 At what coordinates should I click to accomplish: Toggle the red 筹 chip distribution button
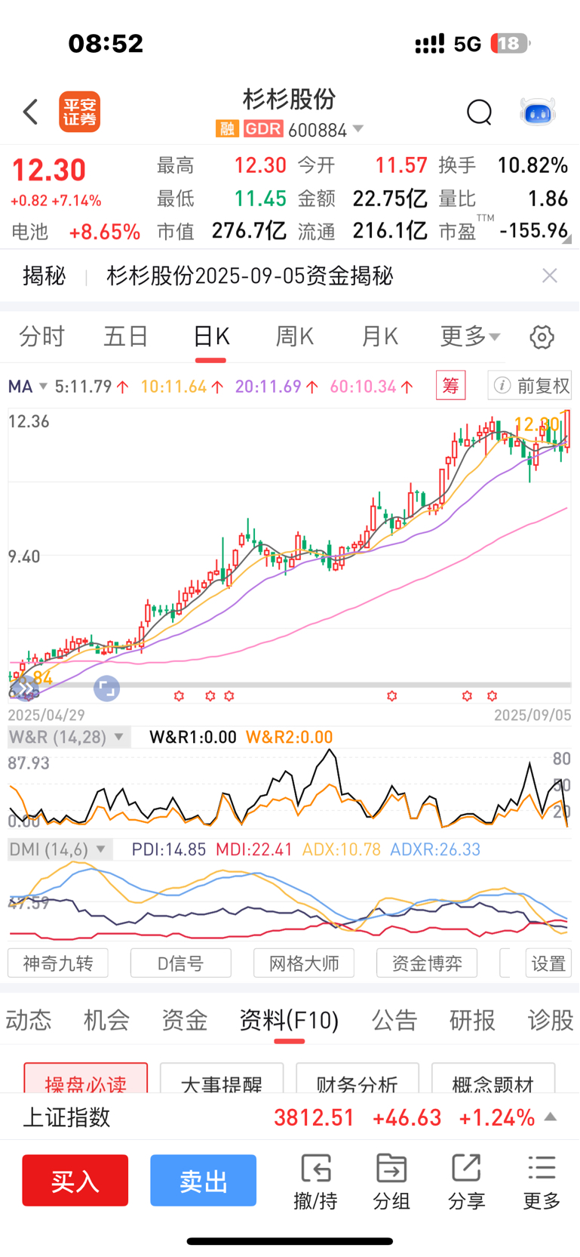pyautogui.click(x=450, y=386)
